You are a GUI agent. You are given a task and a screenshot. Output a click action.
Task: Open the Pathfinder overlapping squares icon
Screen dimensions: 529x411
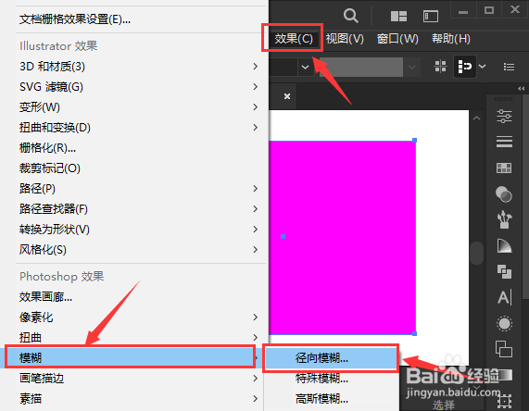(x=504, y=271)
